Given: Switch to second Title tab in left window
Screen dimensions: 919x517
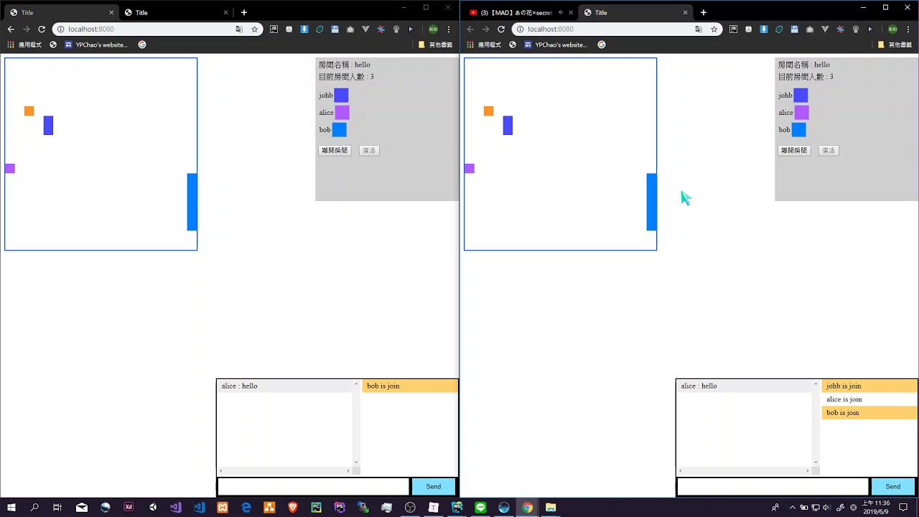Looking at the screenshot, I should click(x=176, y=12).
